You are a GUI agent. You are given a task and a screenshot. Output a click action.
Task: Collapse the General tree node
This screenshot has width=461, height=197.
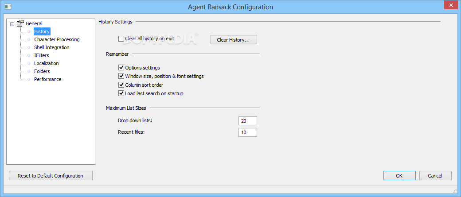tap(12, 24)
